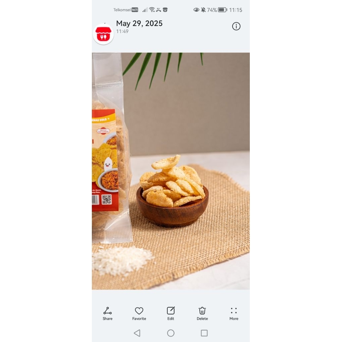Viewport: 342px width, 342px height.
Task: Tap the Telkomsel VoLTE carrier indicator
Action: (126, 10)
